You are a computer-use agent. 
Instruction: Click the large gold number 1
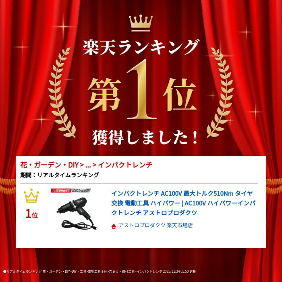141,89
